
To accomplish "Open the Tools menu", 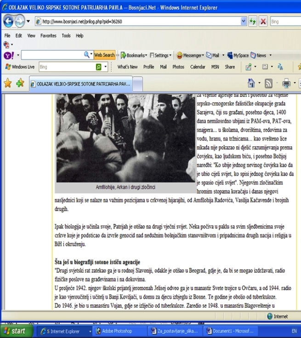I will 66,36.
